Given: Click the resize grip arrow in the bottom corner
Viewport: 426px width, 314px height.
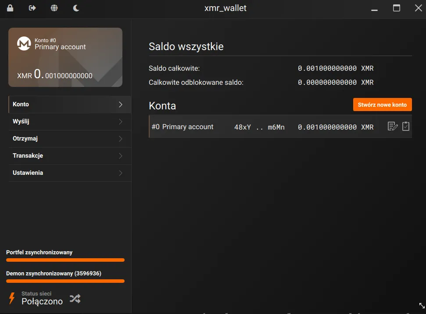Looking at the screenshot, I should pyautogui.click(x=422, y=306).
